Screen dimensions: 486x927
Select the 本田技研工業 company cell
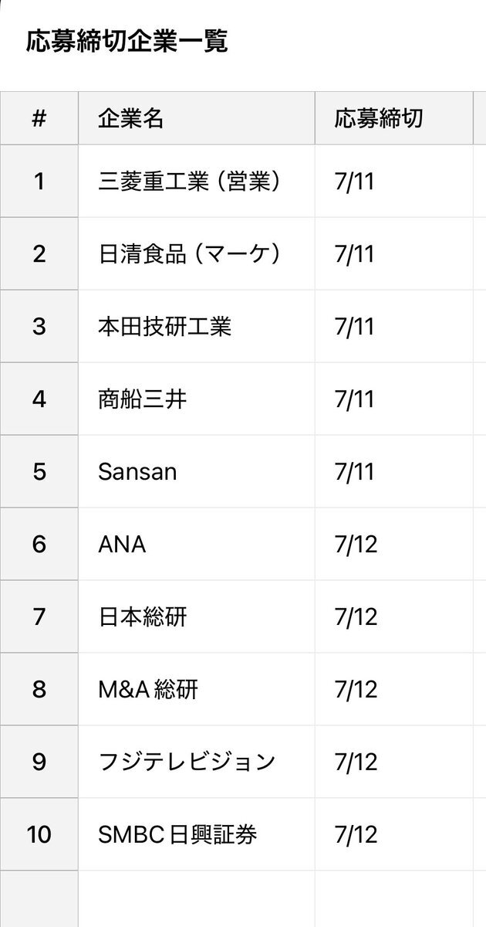tap(197, 327)
